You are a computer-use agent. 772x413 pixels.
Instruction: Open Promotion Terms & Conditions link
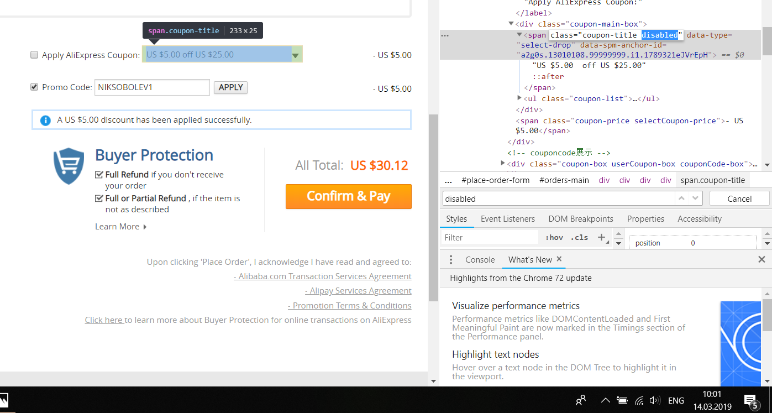350,306
